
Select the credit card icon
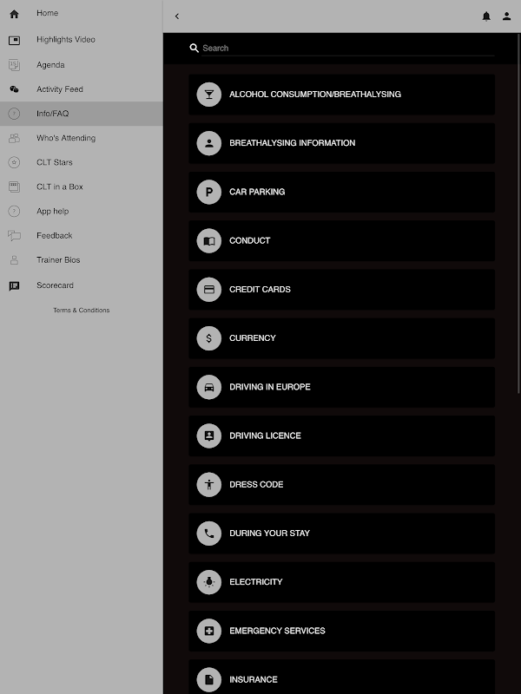[208, 290]
